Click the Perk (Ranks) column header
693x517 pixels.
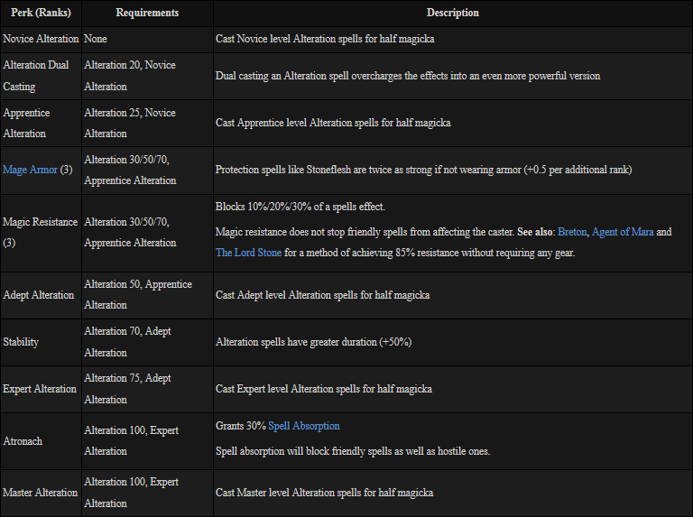[x=41, y=13]
